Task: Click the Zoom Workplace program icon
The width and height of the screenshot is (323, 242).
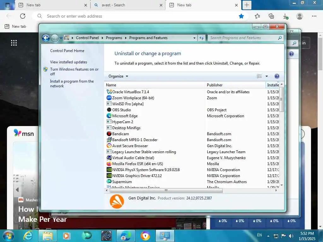Action: coord(109,98)
